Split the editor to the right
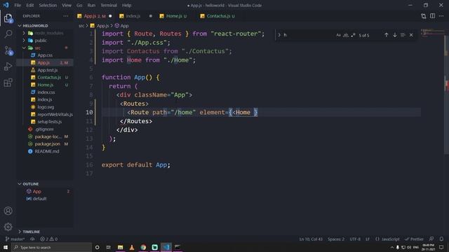 pos(432,16)
